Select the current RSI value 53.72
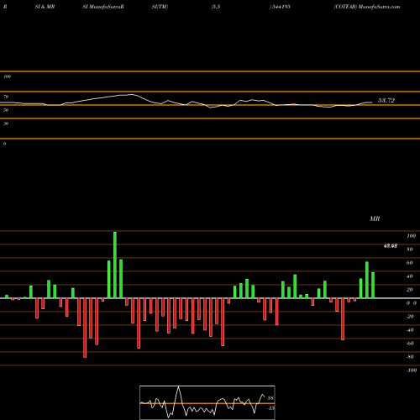The height and width of the screenshot is (420, 420). click(386, 100)
